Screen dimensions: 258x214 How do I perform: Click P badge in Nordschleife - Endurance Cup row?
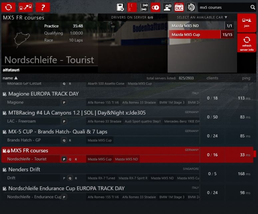(64, 197)
